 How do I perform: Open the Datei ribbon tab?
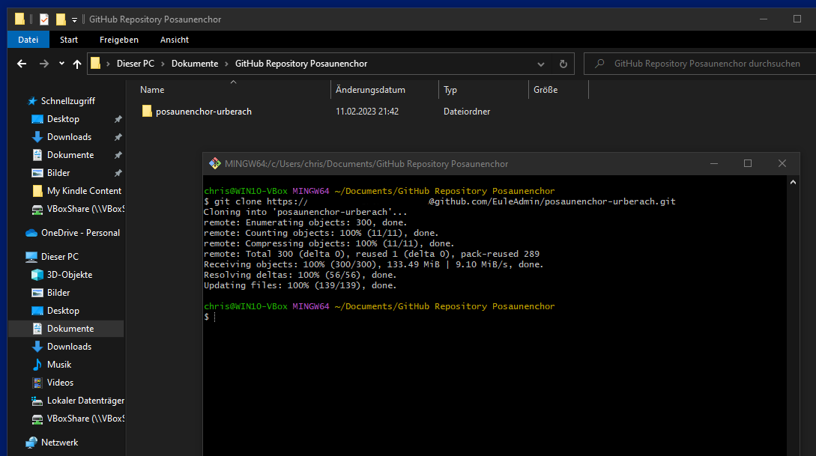(x=28, y=40)
